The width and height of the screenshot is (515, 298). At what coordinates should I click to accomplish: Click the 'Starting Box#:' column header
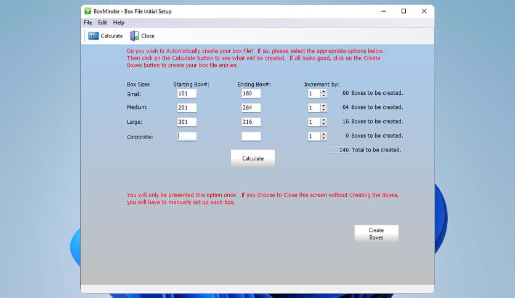(x=191, y=84)
